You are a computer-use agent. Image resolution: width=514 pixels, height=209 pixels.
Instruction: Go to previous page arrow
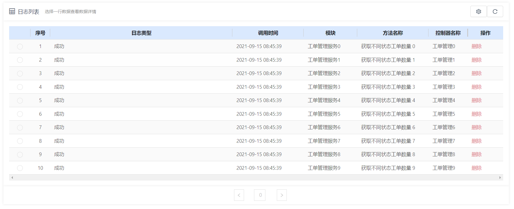coord(239,195)
